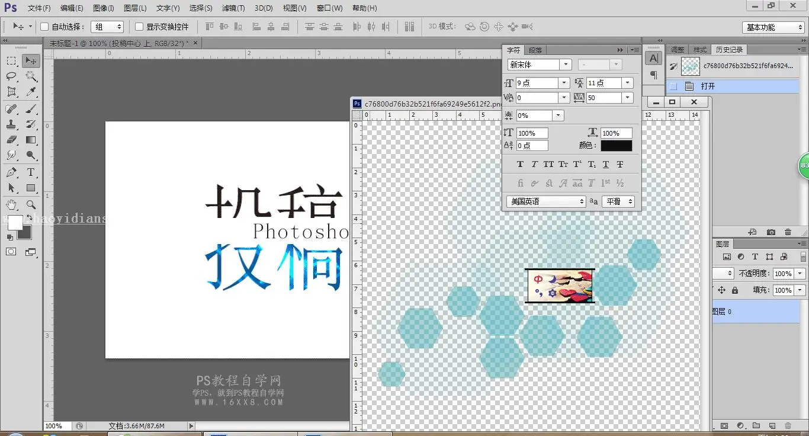Select the Eyedropper tool
This screenshot has width=809, height=436.
pos(31,92)
